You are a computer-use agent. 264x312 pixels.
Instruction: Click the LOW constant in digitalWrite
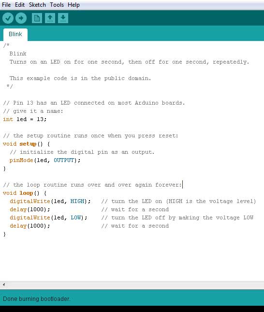(75, 217)
